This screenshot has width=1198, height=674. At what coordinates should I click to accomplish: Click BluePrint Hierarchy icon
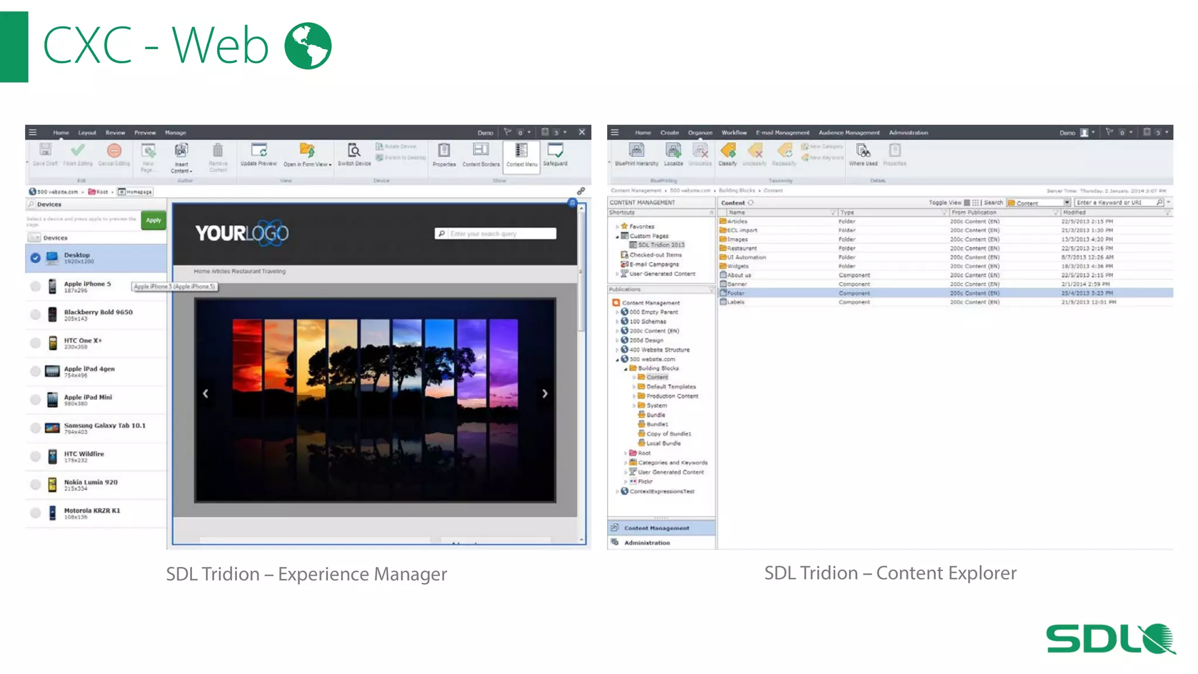(x=636, y=150)
